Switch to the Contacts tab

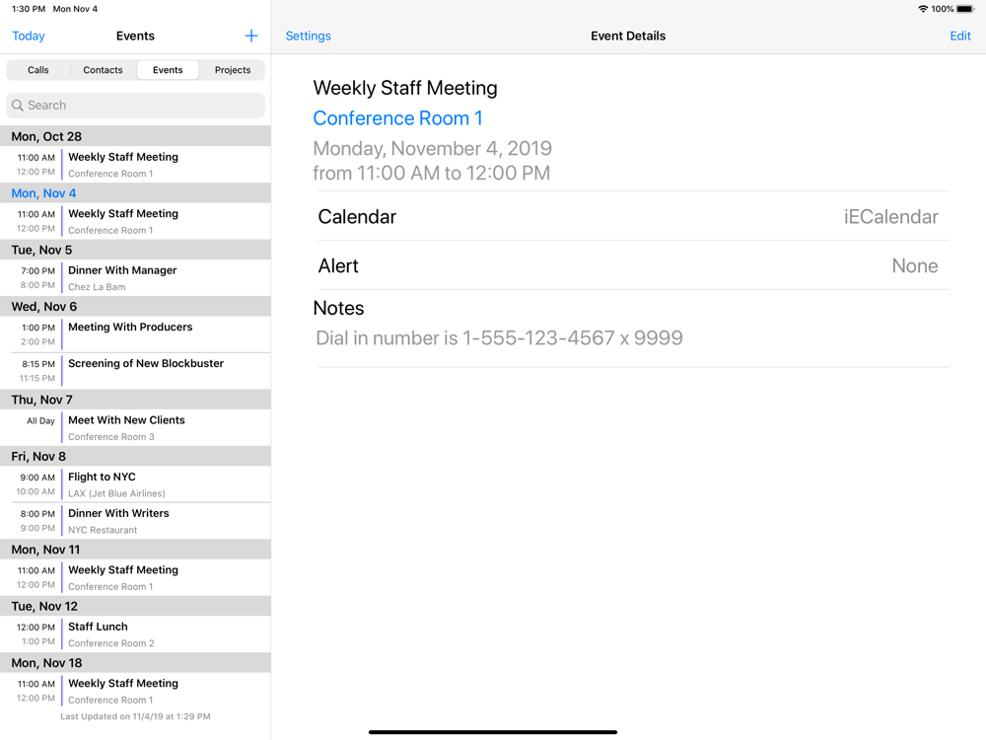pyautogui.click(x=103, y=70)
